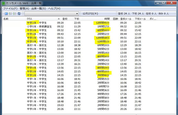
Task: Click the 3時間14分 duration cell
Action: point(103,53)
